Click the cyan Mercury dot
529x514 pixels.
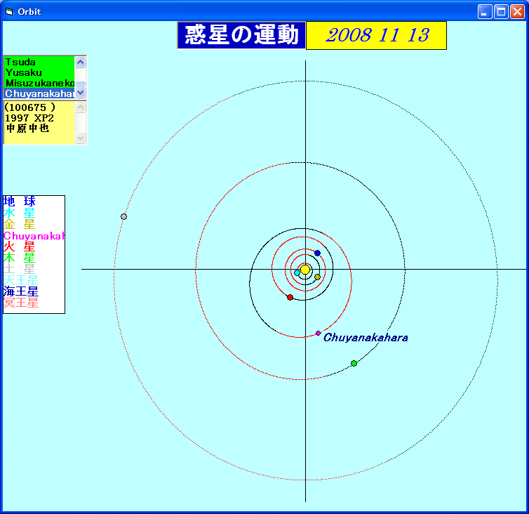pyautogui.click(x=297, y=273)
